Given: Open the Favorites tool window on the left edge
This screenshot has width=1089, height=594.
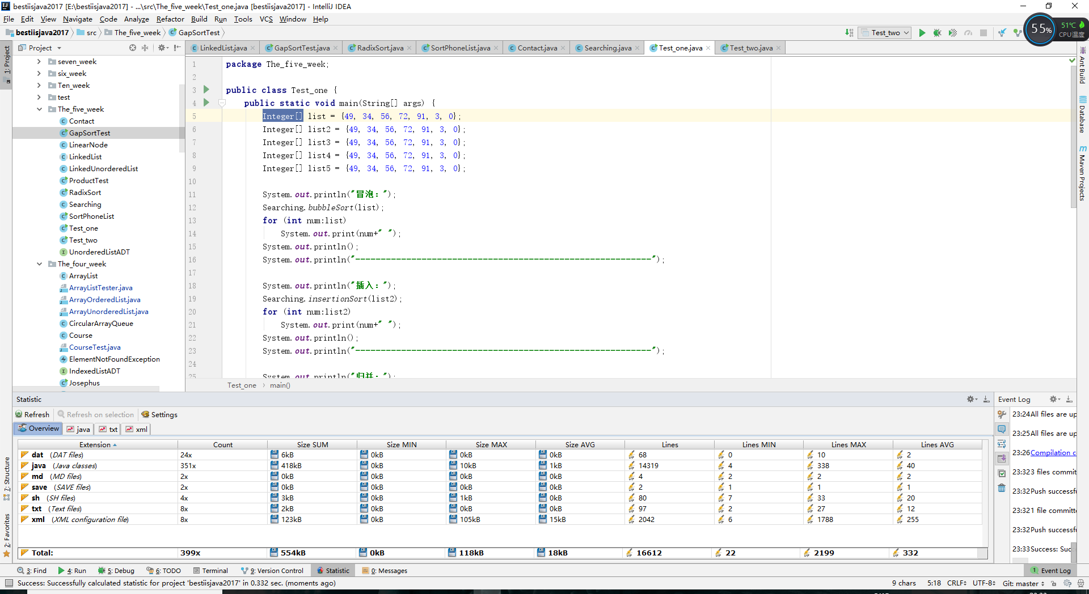Looking at the screenshot, I should point(7,536).
